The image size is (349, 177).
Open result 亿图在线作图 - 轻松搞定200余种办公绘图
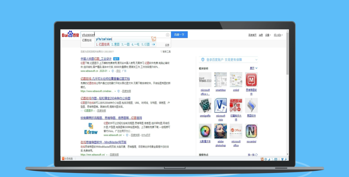tap(106, 98)
